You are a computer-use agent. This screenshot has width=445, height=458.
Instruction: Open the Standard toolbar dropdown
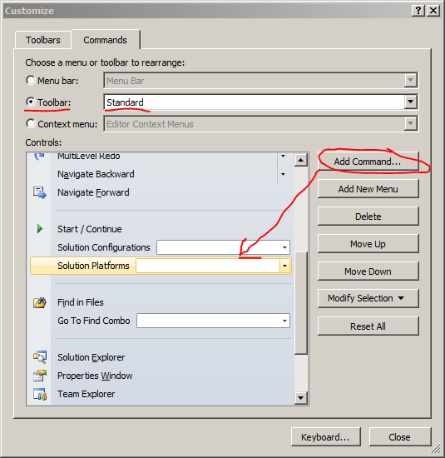pyautogui.click(x=410, y=102)
